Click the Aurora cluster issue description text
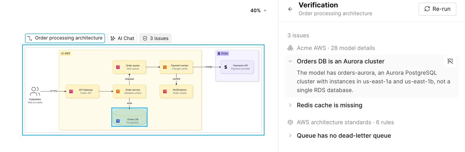465x152 pixels. click(x=373, y=81)
